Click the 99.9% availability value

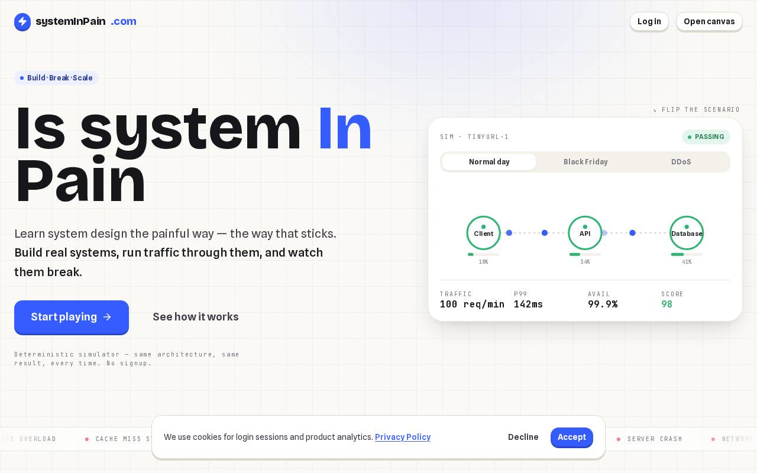(603, 304)
